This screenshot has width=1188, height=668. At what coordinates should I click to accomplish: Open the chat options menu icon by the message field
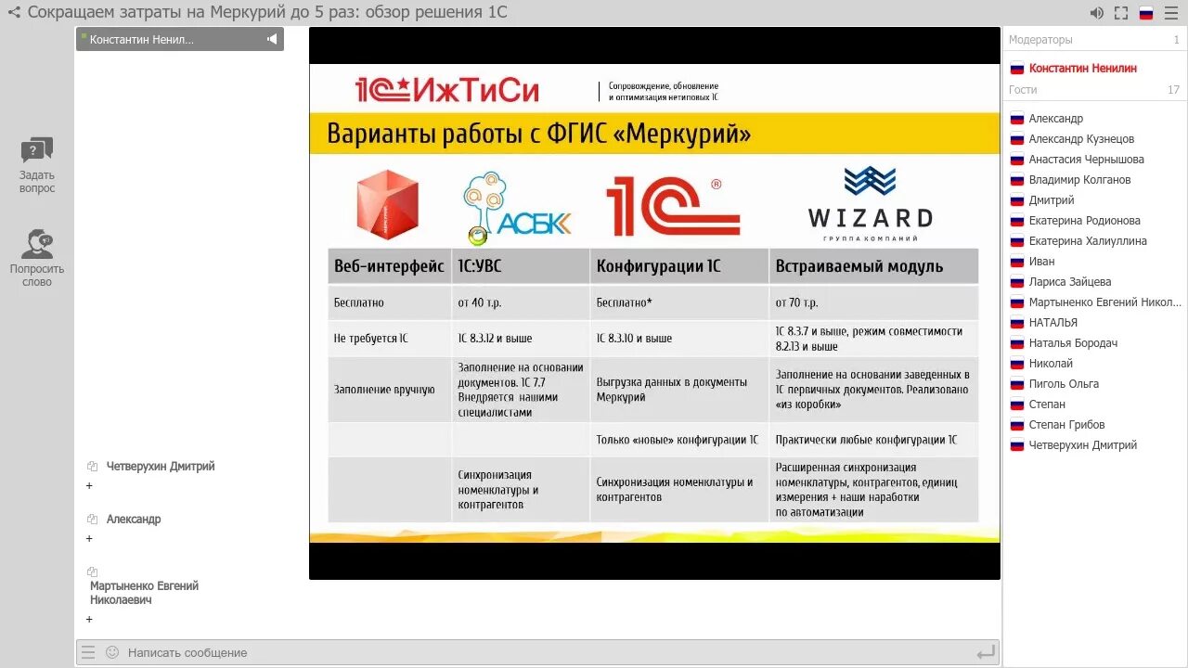pos(88,652)
